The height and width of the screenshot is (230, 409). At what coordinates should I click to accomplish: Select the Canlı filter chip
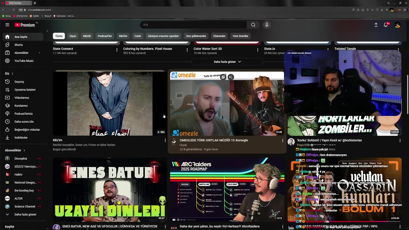tap(138, 36)
